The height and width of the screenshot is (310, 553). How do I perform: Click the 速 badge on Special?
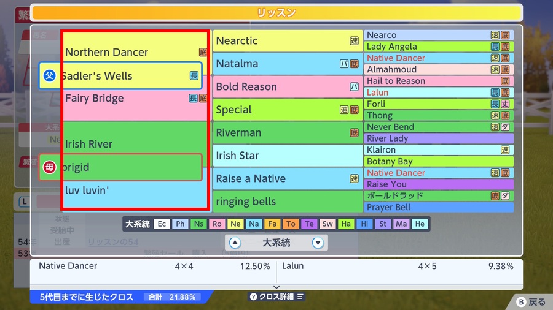click(344, 110)
